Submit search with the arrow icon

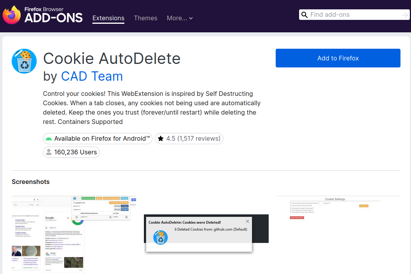click(x=405, y=15)
